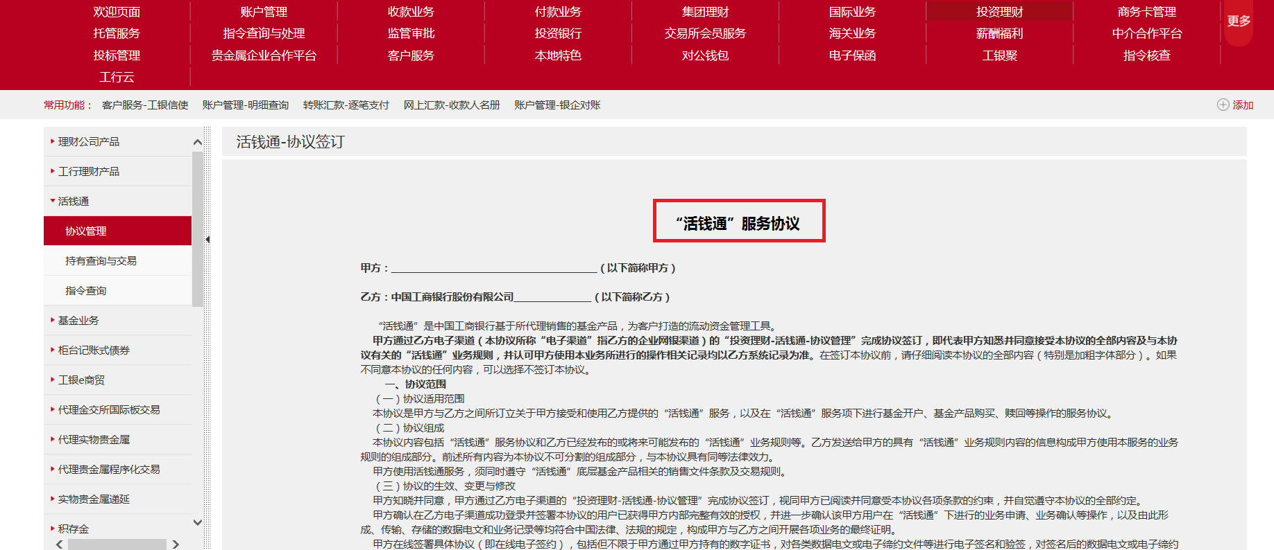This screenshot has height=550, width=1274.
Task: Open shortcut 账户管理-银企对账
Action: tap(557, 105)
